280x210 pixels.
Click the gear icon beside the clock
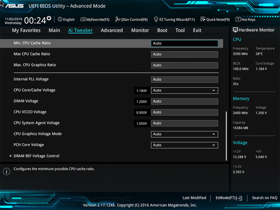(x=49, y=18)
